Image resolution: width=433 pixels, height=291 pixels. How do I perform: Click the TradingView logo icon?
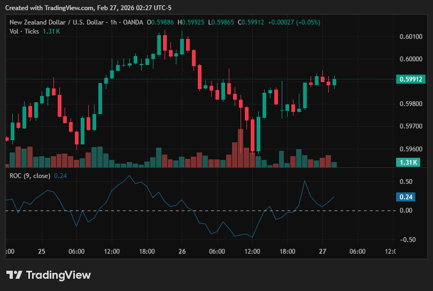point(14,275)
